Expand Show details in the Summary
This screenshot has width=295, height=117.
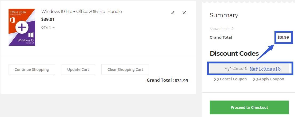(x=222, y=29)
